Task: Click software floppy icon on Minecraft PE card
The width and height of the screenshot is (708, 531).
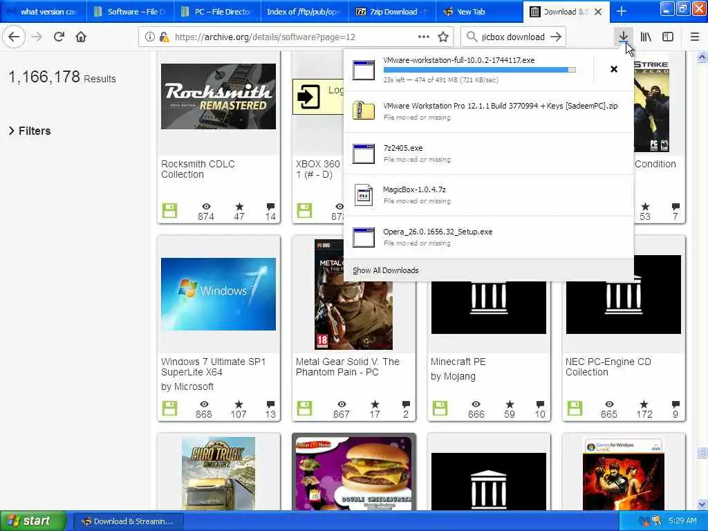Action: tap(440, 408)
